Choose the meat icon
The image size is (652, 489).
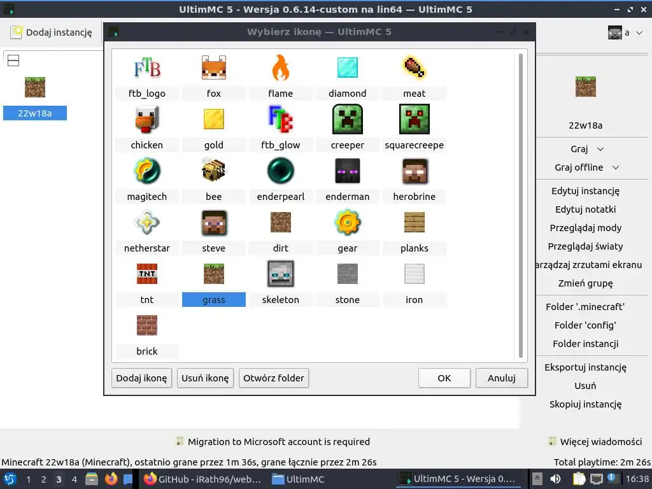click(x=414, y=67)
